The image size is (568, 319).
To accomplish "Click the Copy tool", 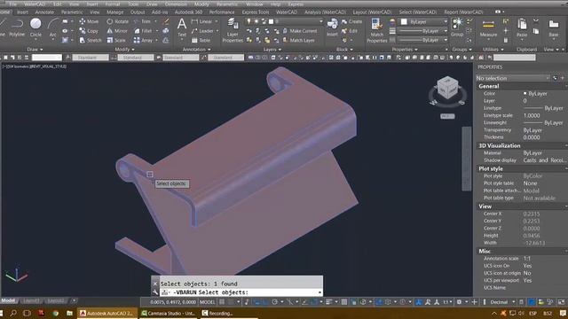I will 89,31.
